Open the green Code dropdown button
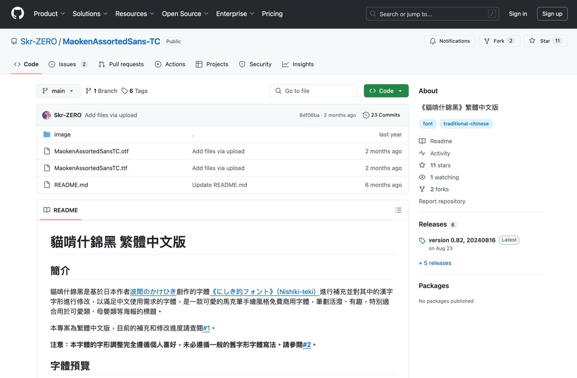Image resolution: width=577 pixels, height=378 pixels. point(386,91)
